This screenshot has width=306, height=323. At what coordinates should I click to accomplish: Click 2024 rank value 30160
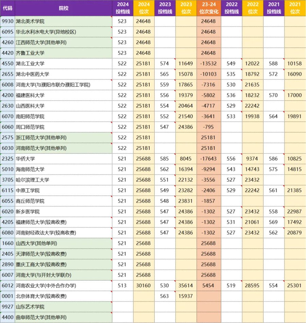tap(143, 286)
